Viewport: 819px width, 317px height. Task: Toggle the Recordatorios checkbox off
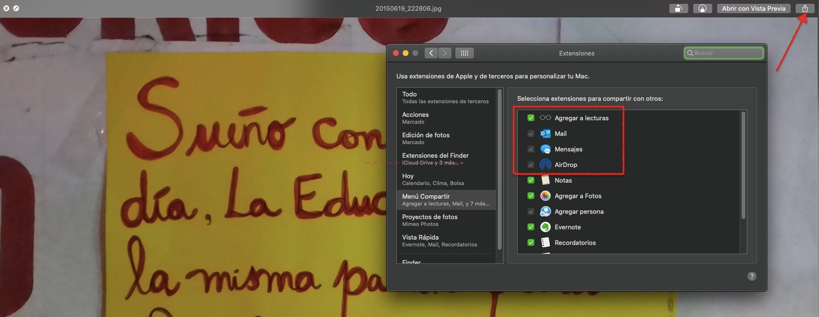click(x=531, y=242)
